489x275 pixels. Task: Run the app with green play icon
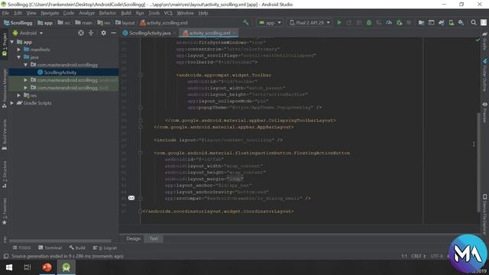pos(339,22)
